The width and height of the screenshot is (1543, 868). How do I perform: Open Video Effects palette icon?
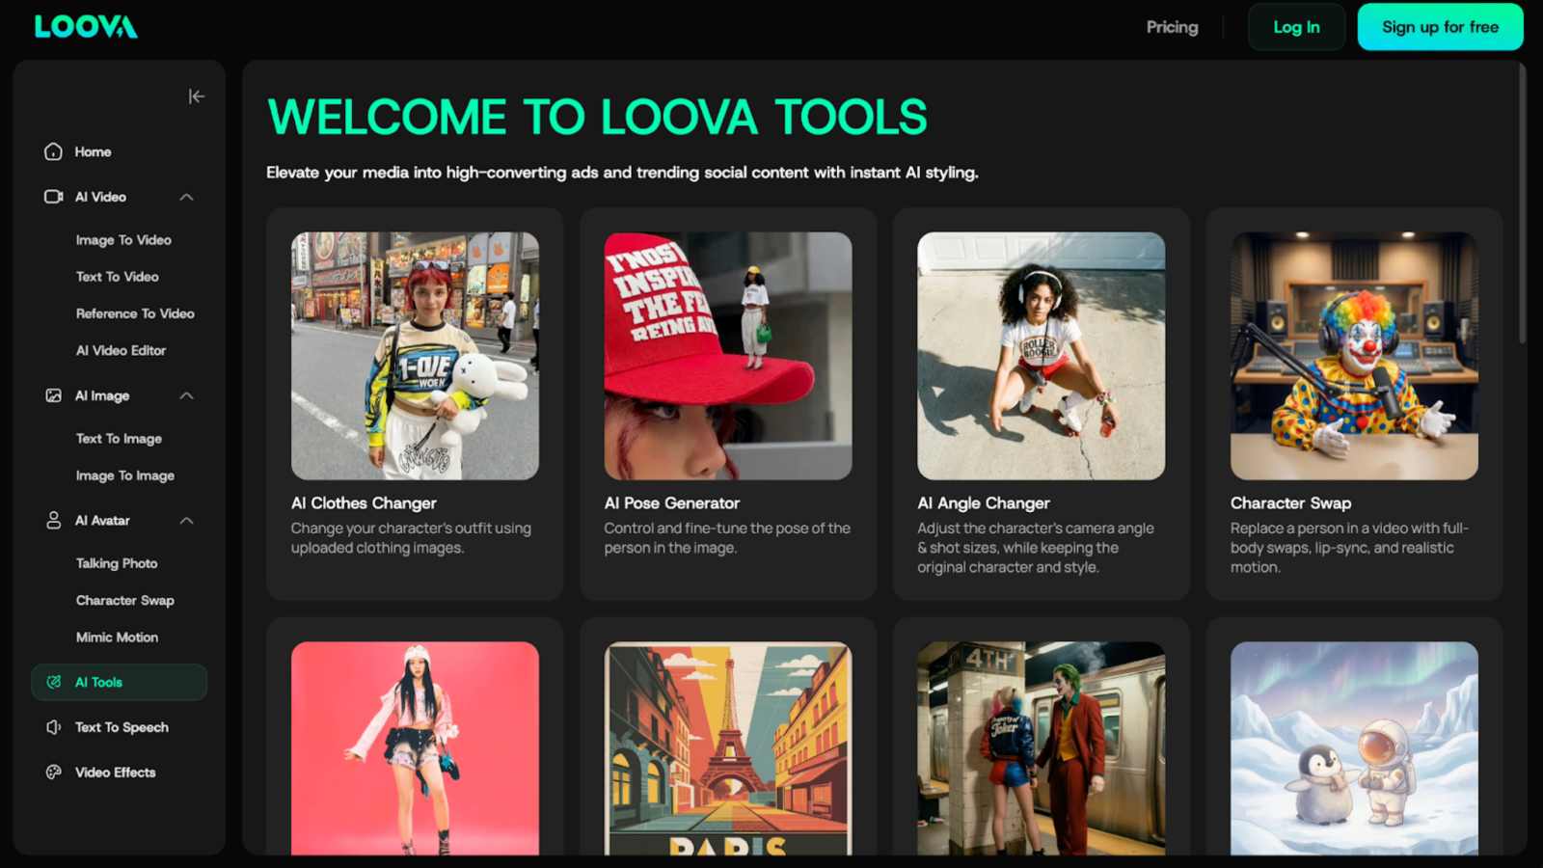[x=52, y=772]
